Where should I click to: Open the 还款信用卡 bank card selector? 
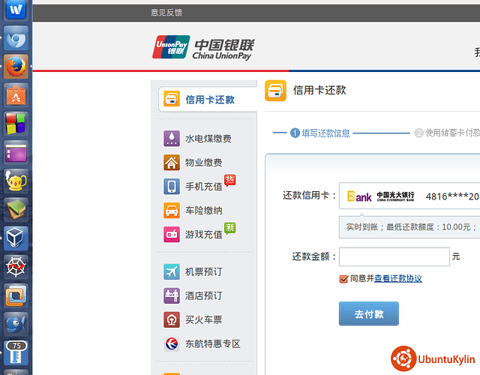[409, 196]
